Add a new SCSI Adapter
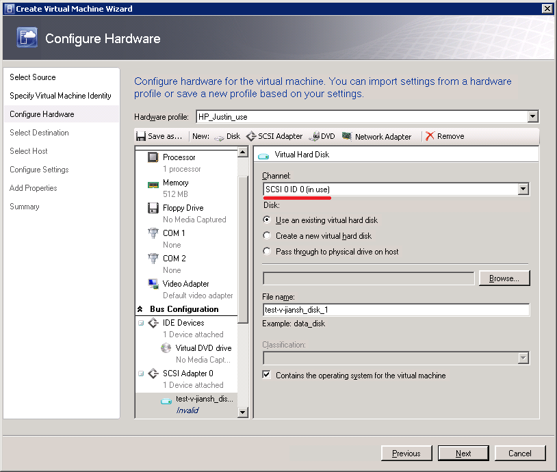 pyautogui.click(x=274, y=136)
